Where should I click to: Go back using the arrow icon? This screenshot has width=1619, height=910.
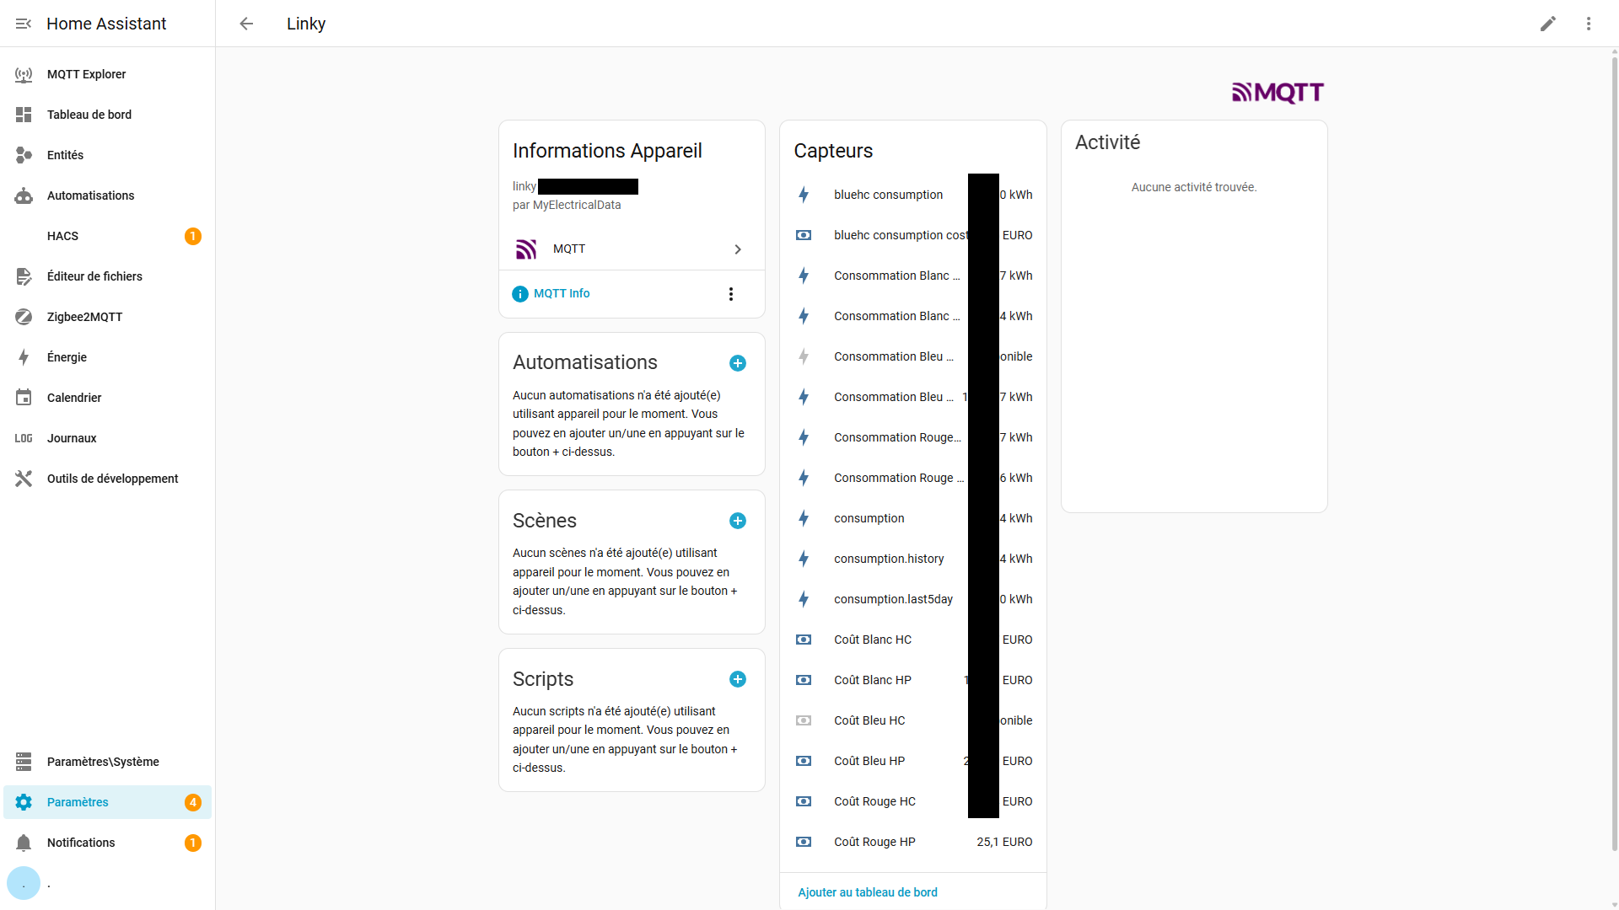point(246,24)
